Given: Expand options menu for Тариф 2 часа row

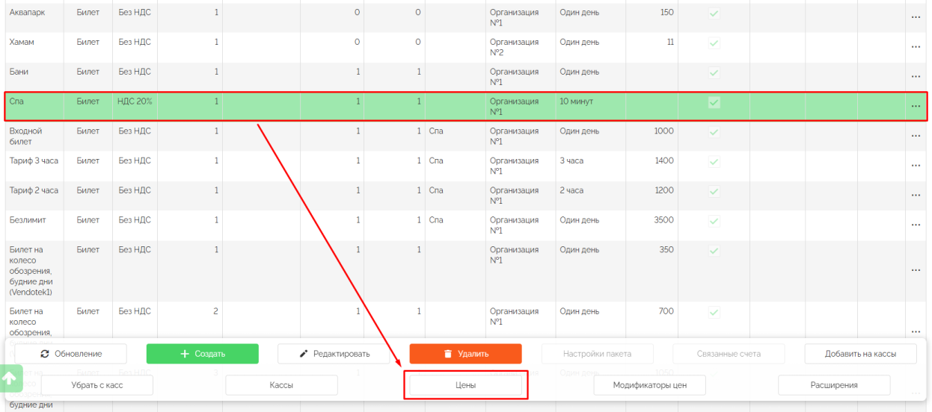Looking at the screenshot, I should click(916, 196).
